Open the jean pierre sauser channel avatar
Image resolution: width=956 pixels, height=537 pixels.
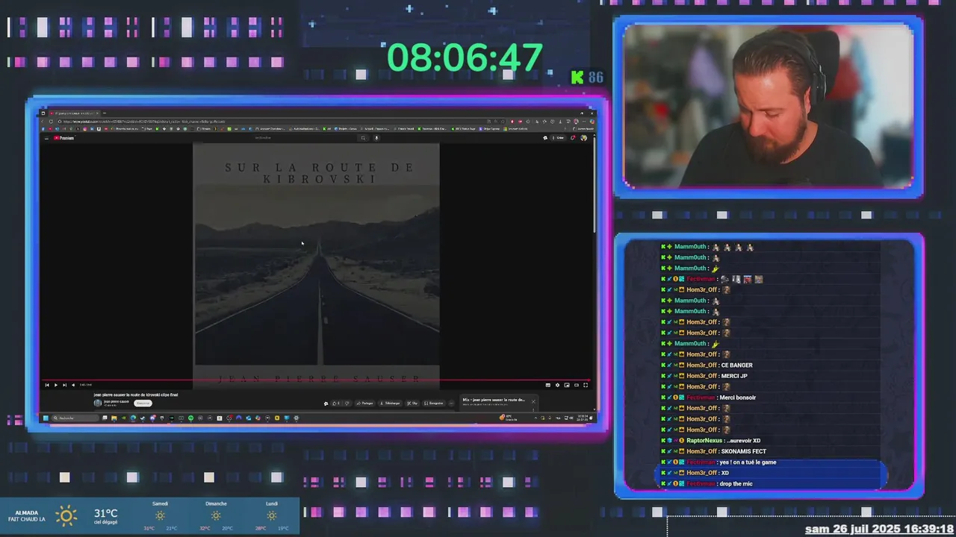[98, 403]
